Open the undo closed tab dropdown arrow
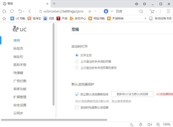The height and width of the screenshot is (127, 173). point(23,11)
